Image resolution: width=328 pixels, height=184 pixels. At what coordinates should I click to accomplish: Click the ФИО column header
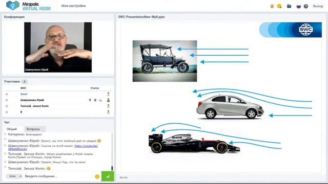point(23,88)
